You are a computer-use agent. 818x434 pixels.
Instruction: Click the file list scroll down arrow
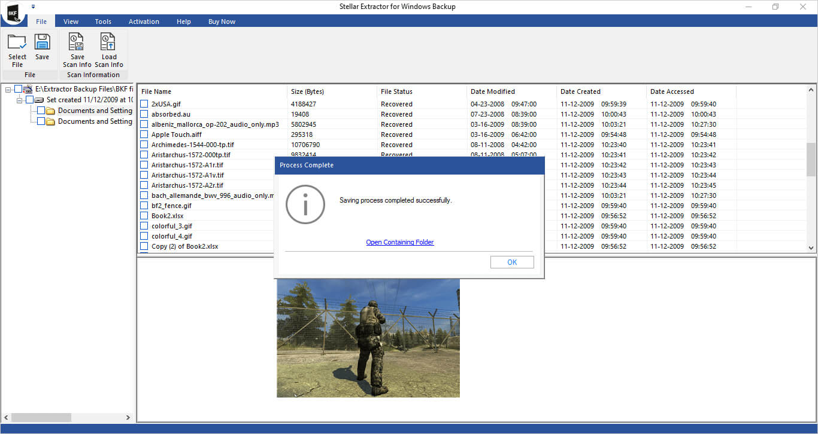811,247
